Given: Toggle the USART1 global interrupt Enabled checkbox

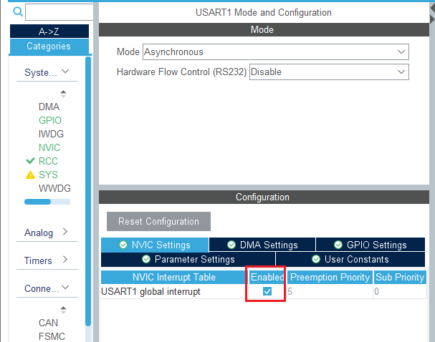Looking at the screenshot, I should coord(267,291).
